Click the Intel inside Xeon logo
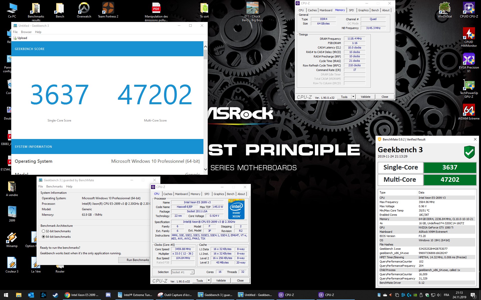The height and width of the screenshot is (300, 481). (x=236, y=209)
